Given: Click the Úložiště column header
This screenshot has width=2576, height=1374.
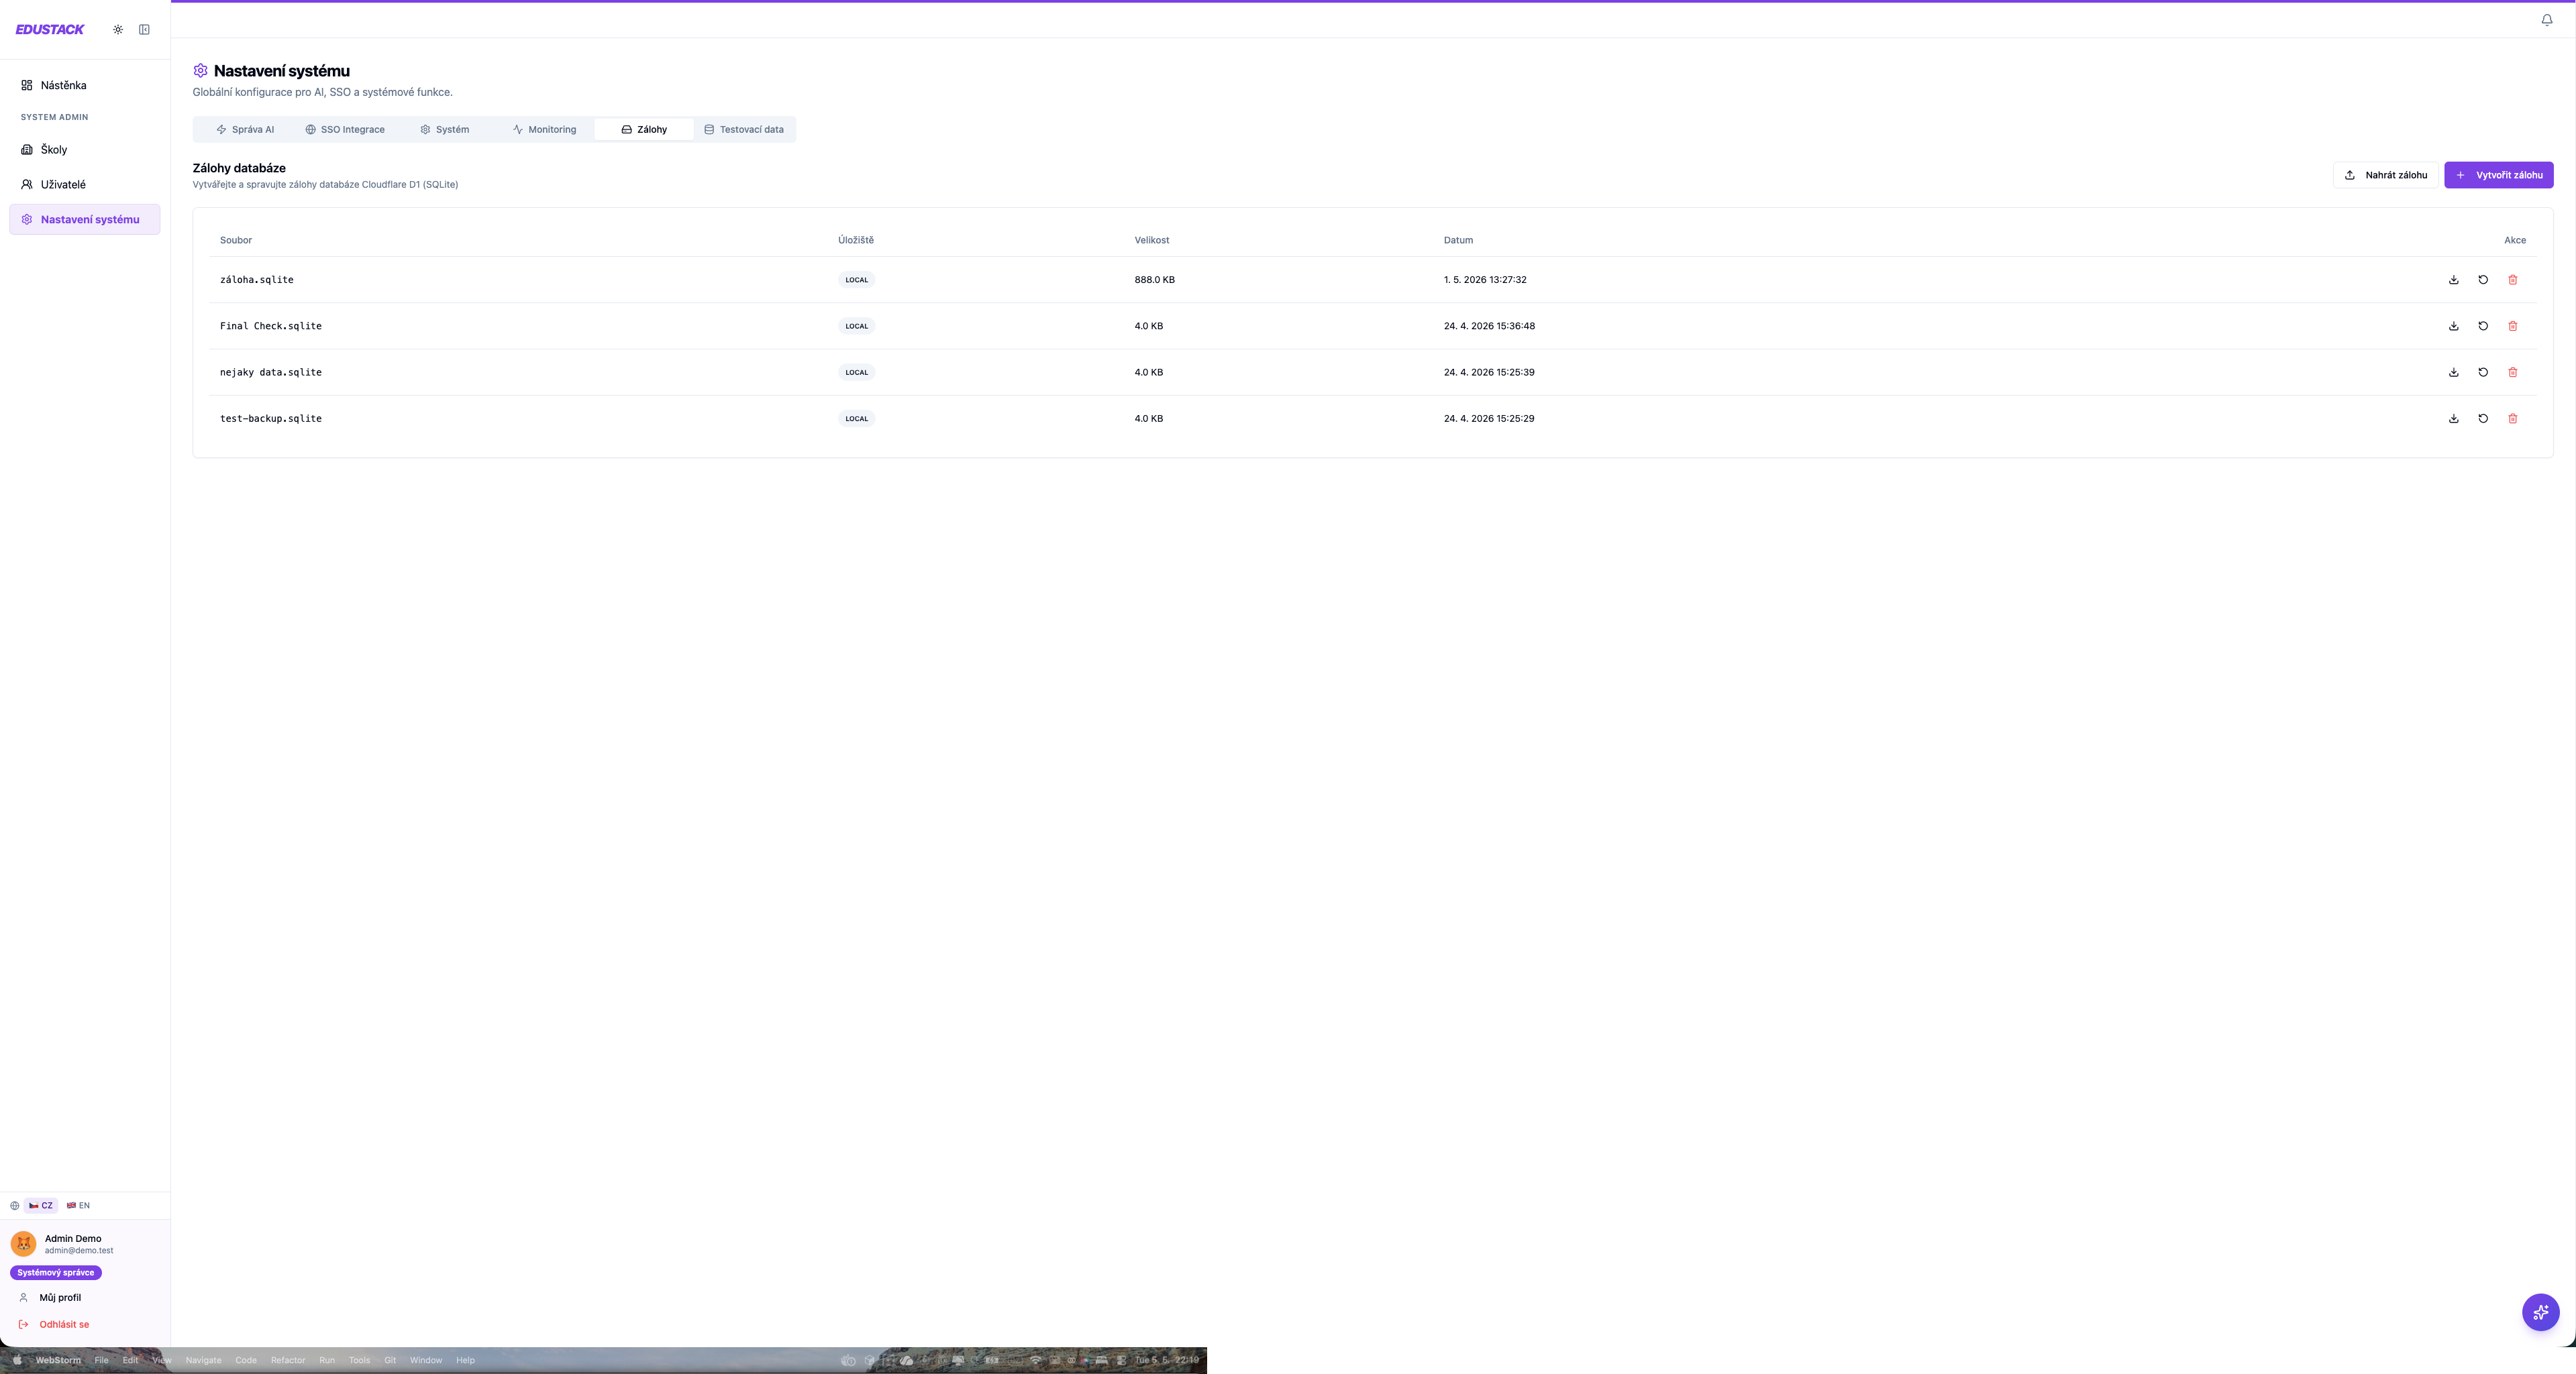Looking at the screenshot, I should tap(856, 240).
